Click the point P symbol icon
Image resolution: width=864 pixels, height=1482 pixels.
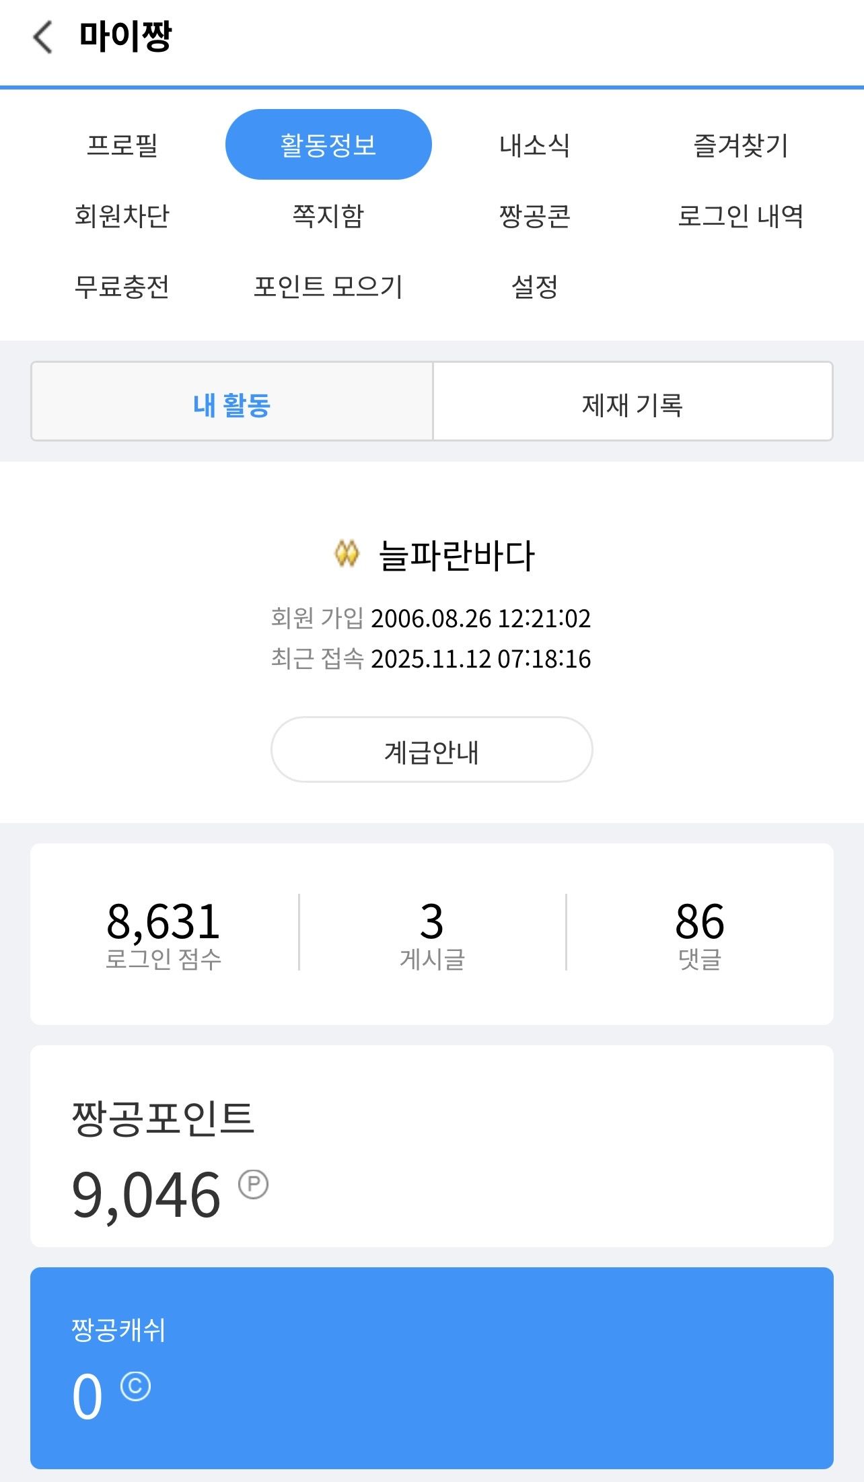[x=254, y=1184]
